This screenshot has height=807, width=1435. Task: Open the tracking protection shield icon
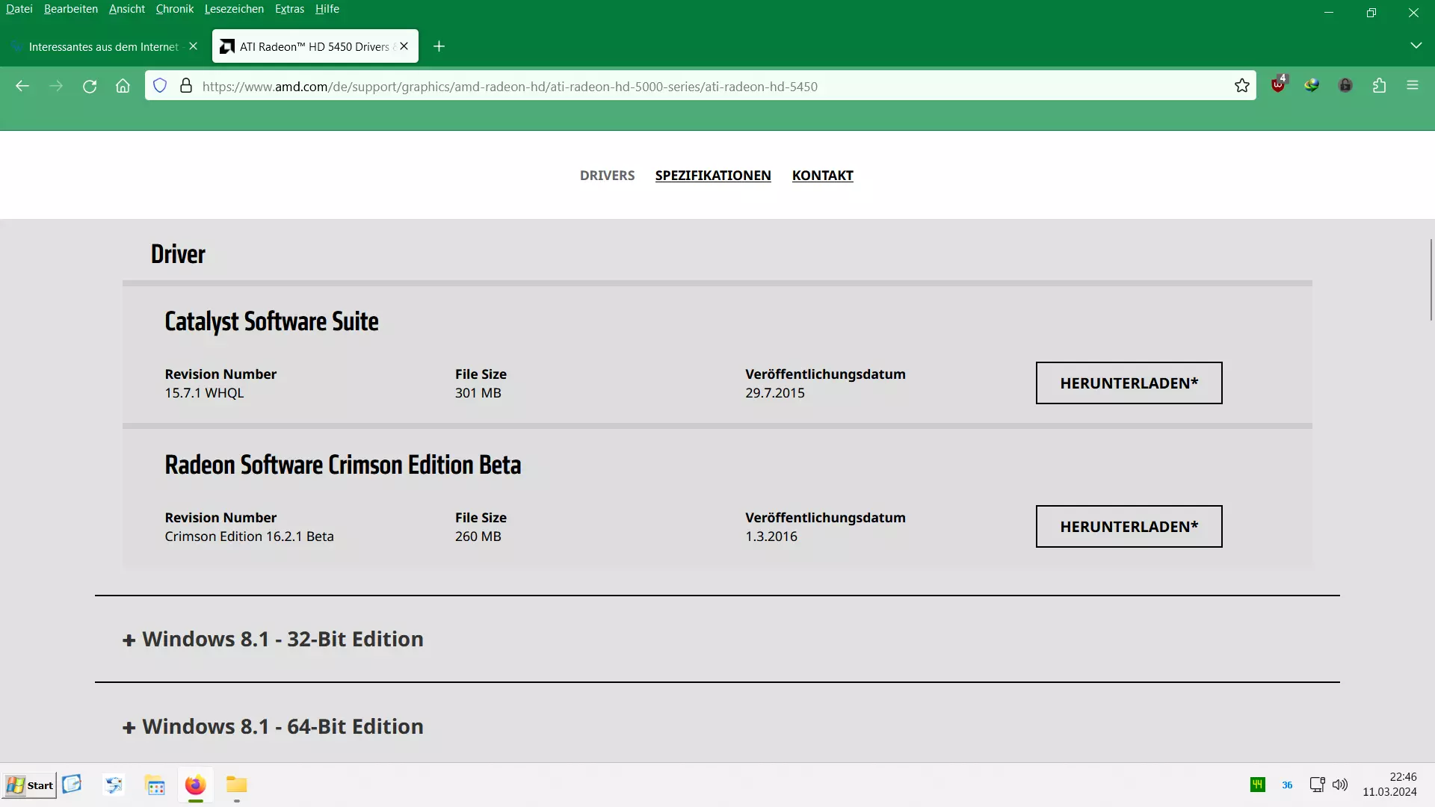click(x=160, y=86)
